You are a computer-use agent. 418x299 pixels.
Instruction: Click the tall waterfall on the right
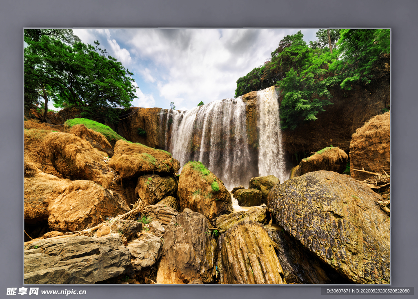click(270, 134)
